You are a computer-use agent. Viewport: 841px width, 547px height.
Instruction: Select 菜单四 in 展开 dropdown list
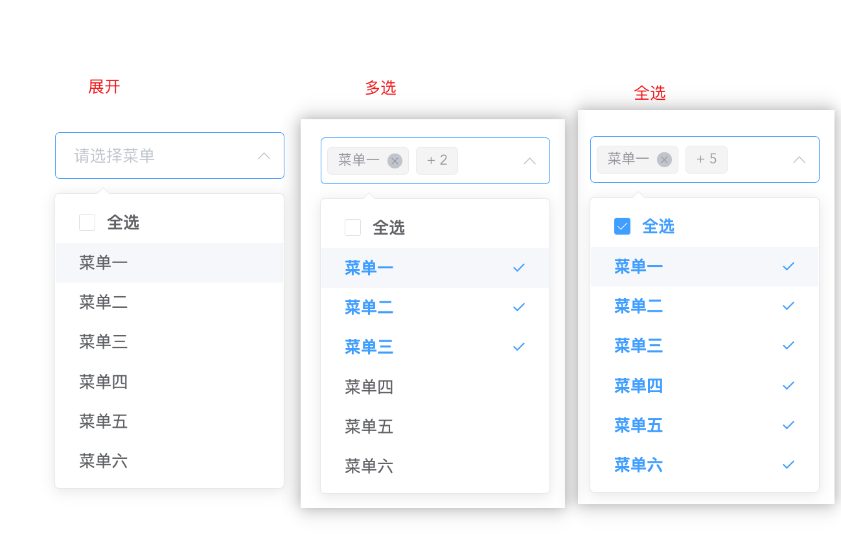pyautogui.click(x=170, y=382)
